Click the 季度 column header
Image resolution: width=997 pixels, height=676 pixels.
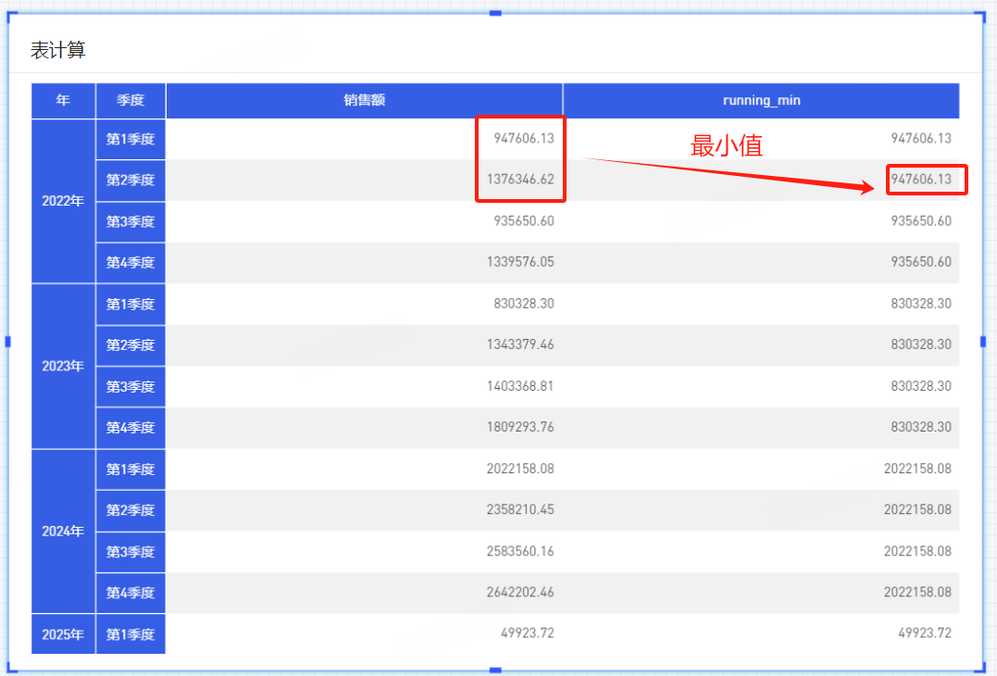(x=130, y=100)
